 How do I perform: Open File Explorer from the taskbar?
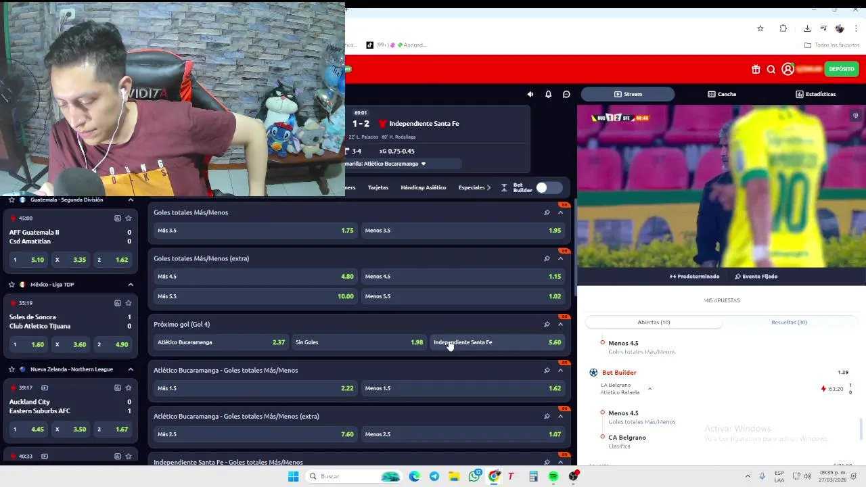point(454,476)
